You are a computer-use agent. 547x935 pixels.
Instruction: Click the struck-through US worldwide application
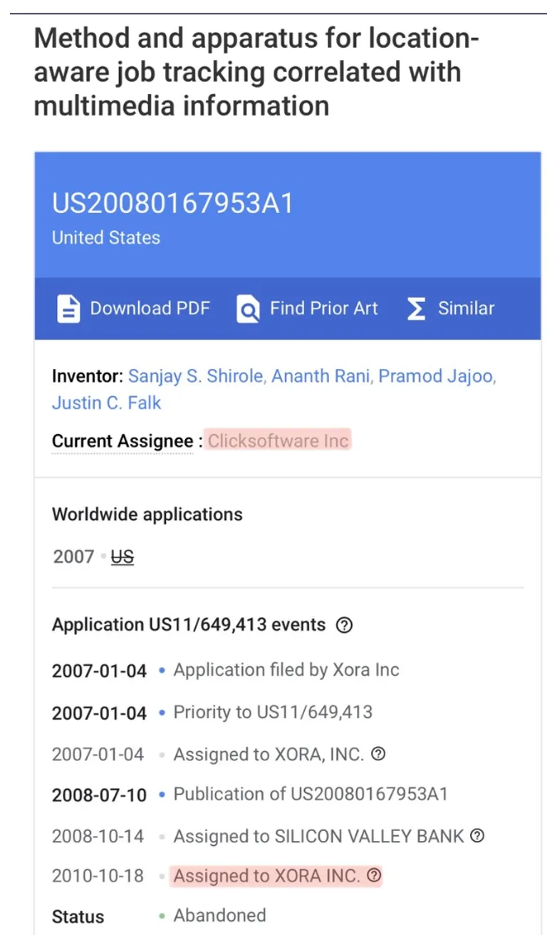click(x=123, y=557)
